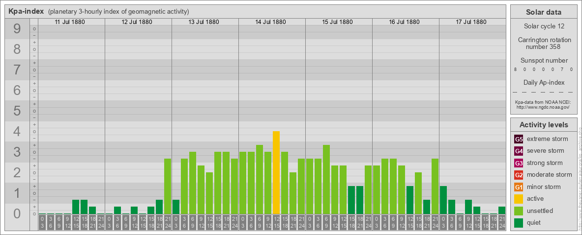Click sunspot value 8 for first day
The width and height of the screenshot is (582, 235).
pyautogui.click(x=515, y=70)
